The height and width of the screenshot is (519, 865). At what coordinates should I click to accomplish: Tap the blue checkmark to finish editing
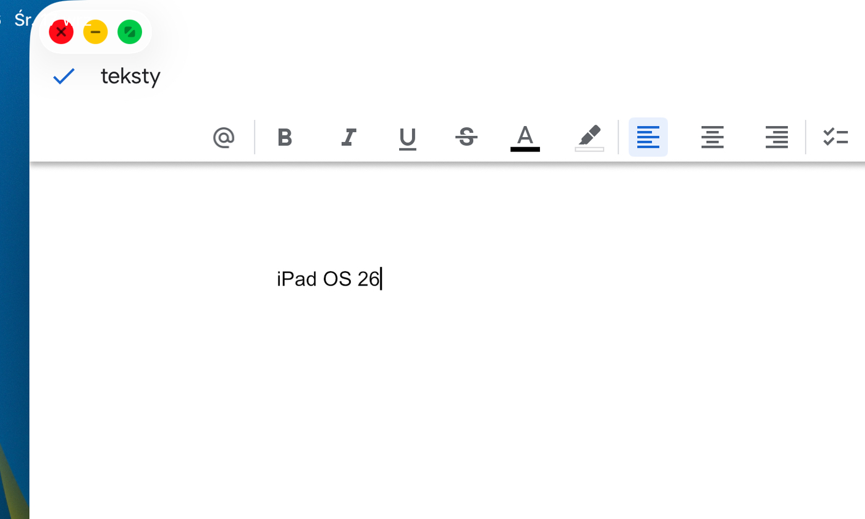coord(64,76)
